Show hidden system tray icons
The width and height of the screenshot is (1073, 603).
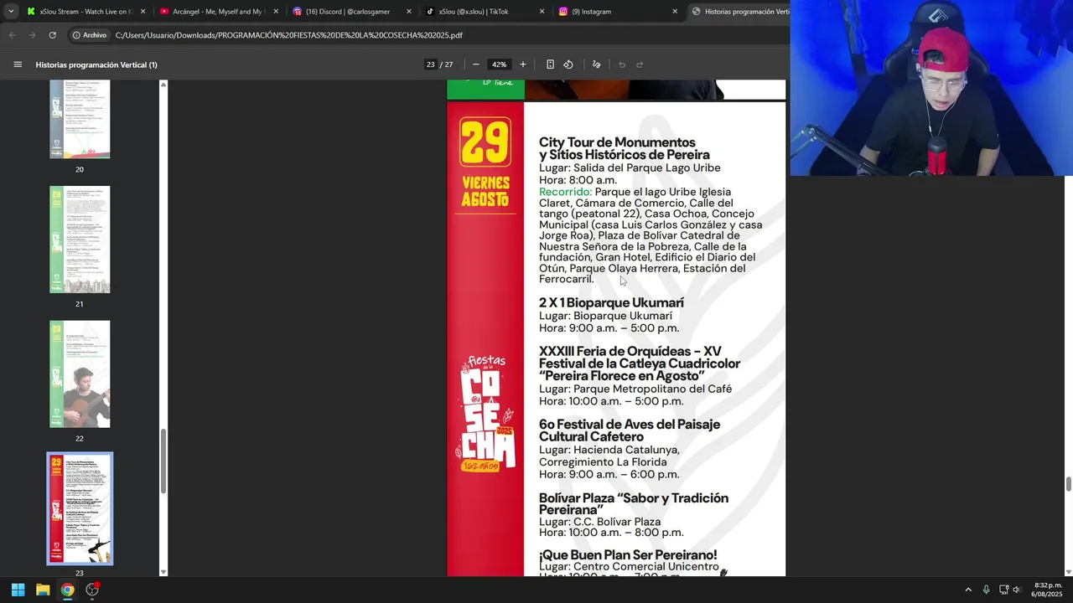click(x=968, y=590)
